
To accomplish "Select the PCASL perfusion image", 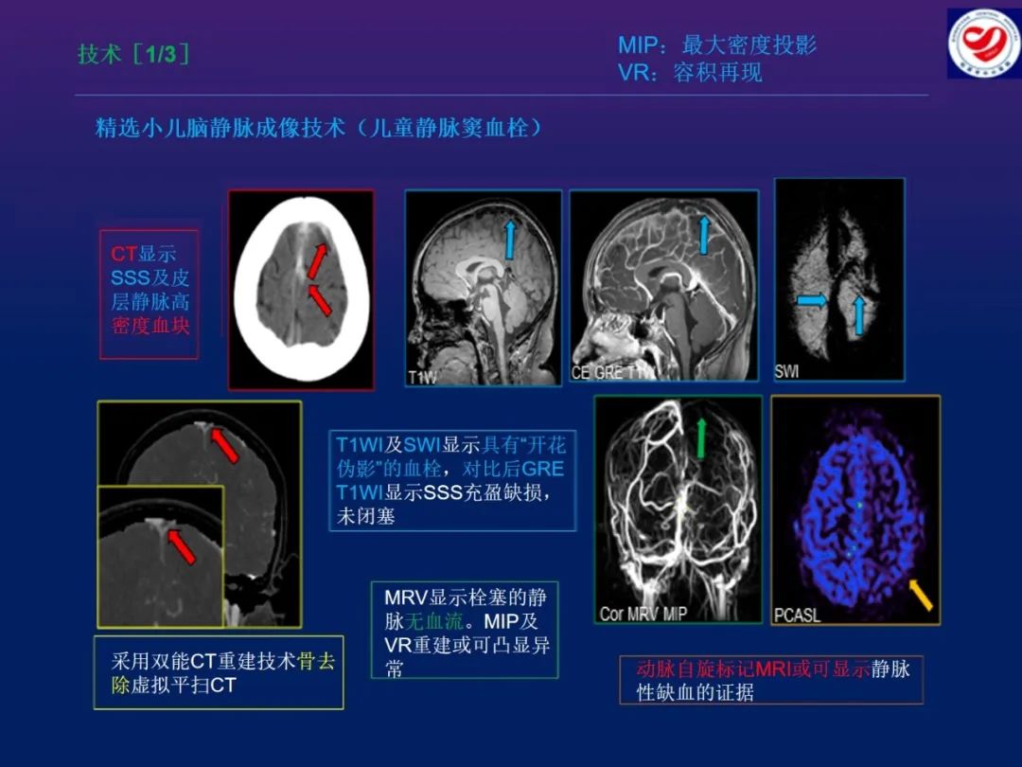I will pos(855,510).
